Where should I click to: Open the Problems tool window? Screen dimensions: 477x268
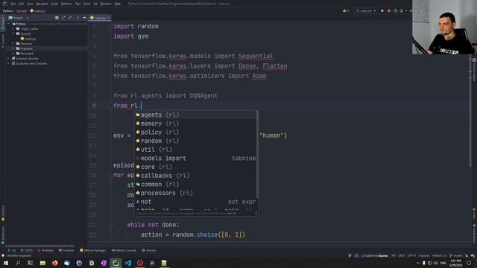pyautogui.click(x=45, y=250)
